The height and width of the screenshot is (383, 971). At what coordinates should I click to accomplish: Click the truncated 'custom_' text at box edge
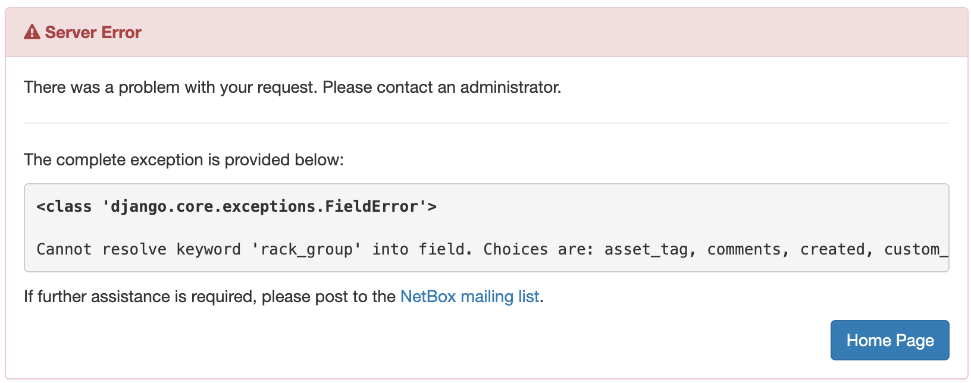pyautogui.click(x=916, y=249)
